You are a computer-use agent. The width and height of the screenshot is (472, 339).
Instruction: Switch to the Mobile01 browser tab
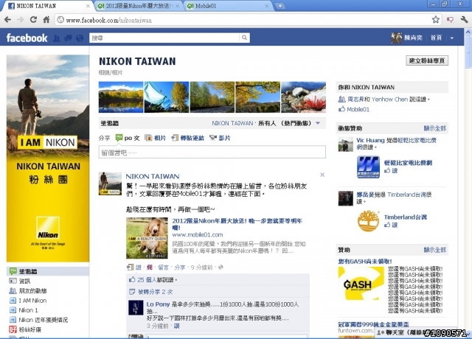(x=228, y=6)
